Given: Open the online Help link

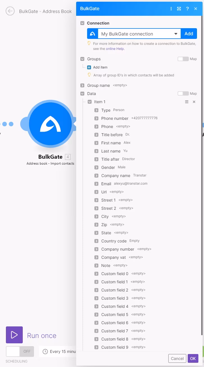Looking at the screenshot, I should pos(115,49).
